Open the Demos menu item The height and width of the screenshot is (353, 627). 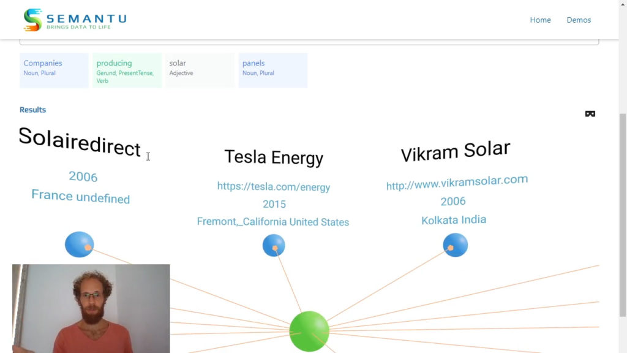click(x=579, y=20)
